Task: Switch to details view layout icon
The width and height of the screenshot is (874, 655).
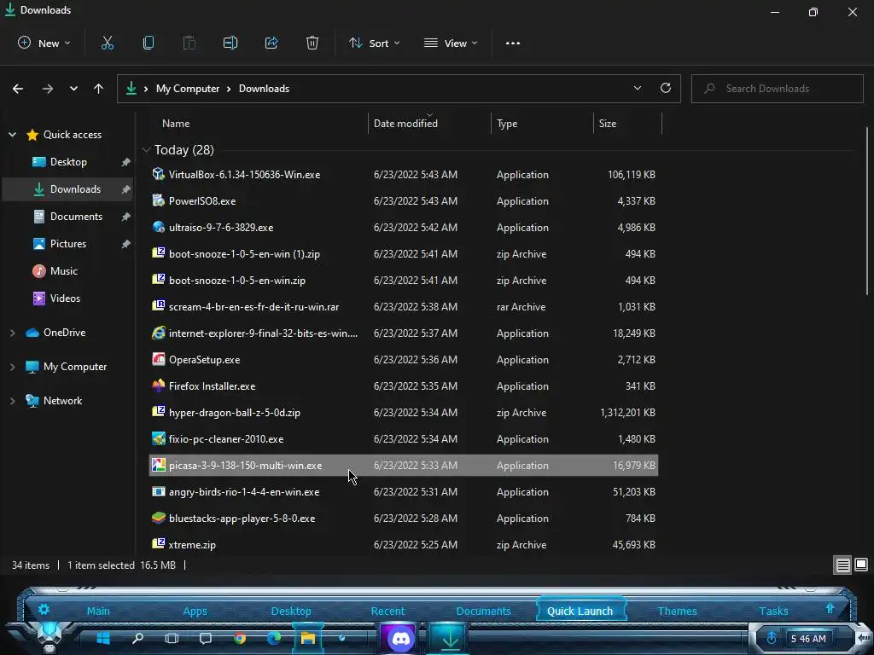Action: 842,565
